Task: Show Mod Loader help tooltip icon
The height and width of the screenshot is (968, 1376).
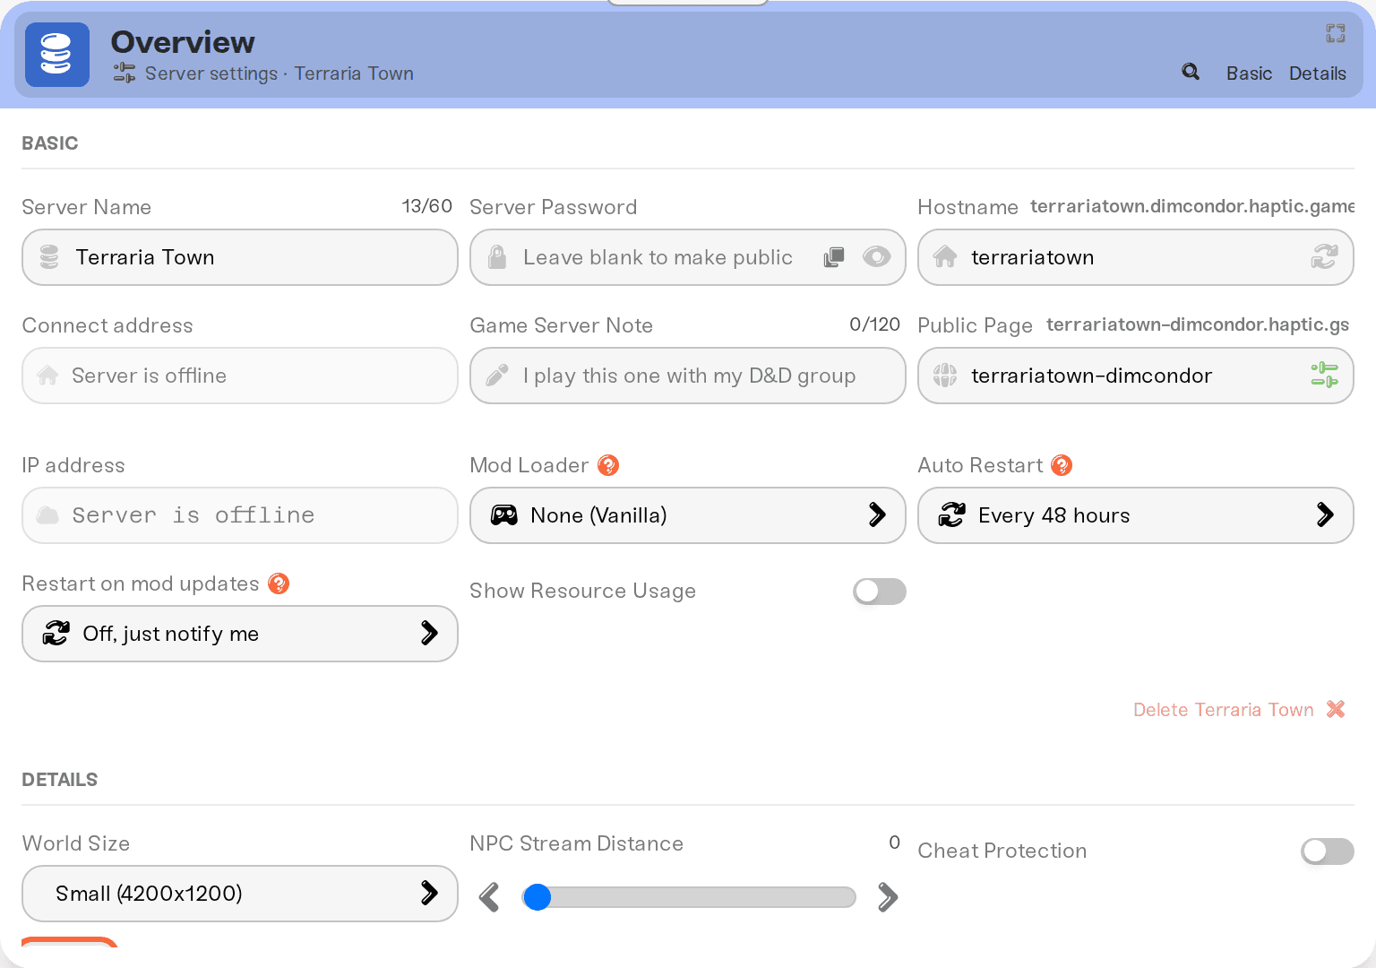Action: (x=608, y=465)
